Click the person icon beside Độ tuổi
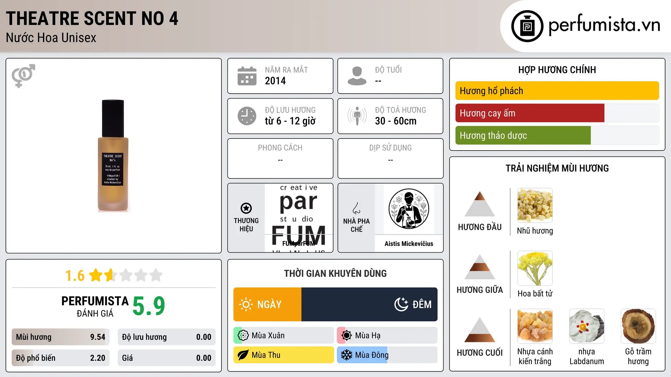671x377 pixels. point(357,76)
